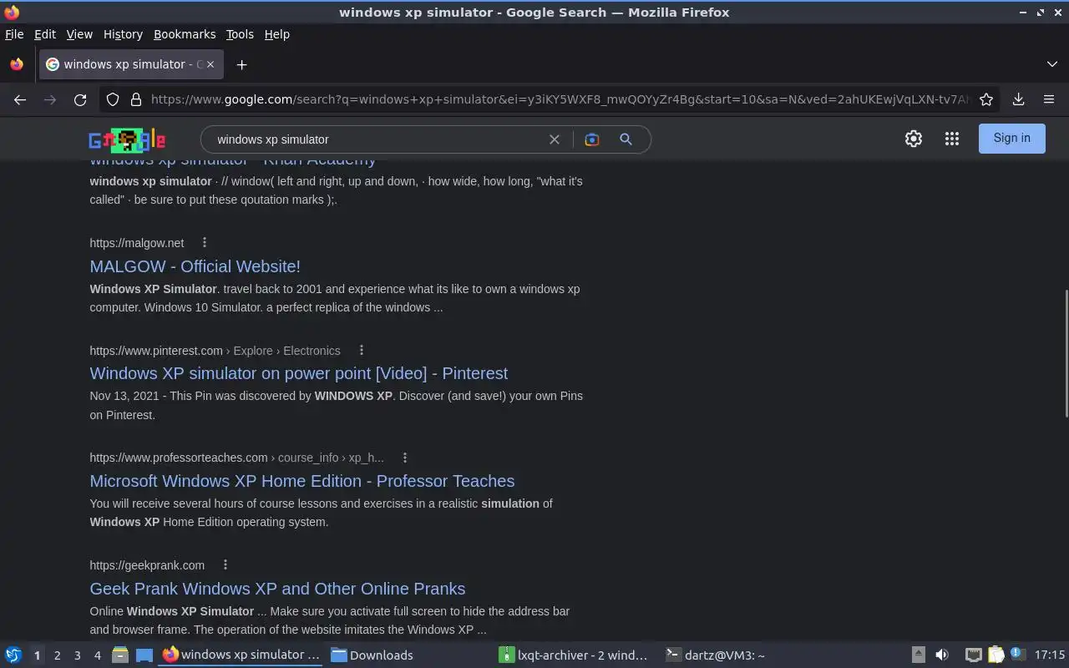
Task: Open more options for professorteaches.com result
Action: (404, 458)
